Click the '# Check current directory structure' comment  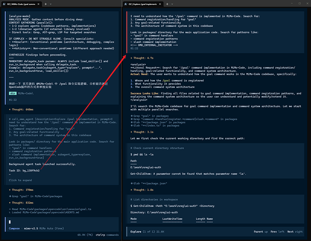tap(157, 148)
